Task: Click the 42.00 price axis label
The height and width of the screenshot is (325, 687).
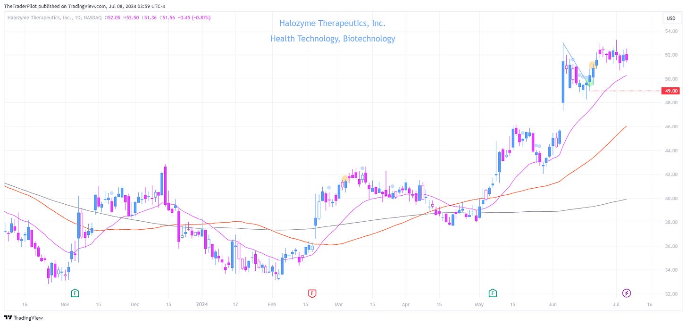Action: coord(671,175)
